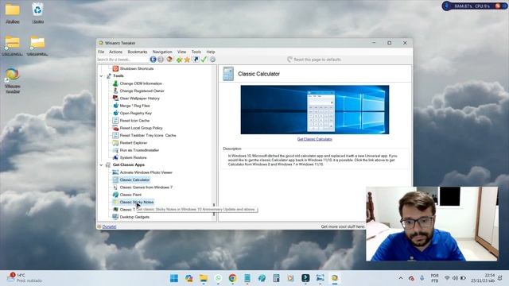Click the Get Classic Calculator link

coord(315,139)
